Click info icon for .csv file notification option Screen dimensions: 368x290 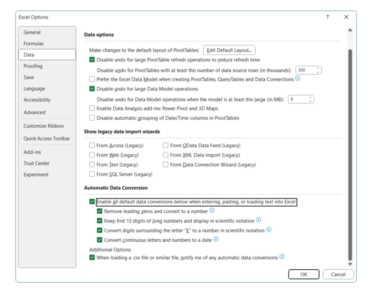(x=282, y=257)
